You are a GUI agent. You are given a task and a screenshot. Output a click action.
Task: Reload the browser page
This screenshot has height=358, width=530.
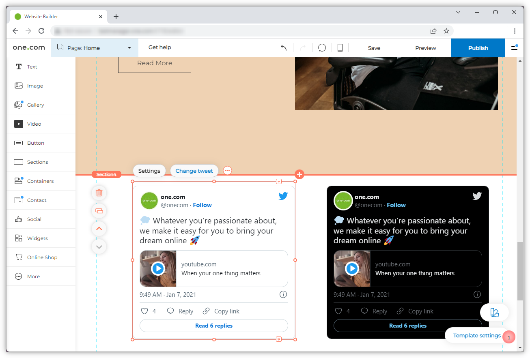[x=41, y=31]
